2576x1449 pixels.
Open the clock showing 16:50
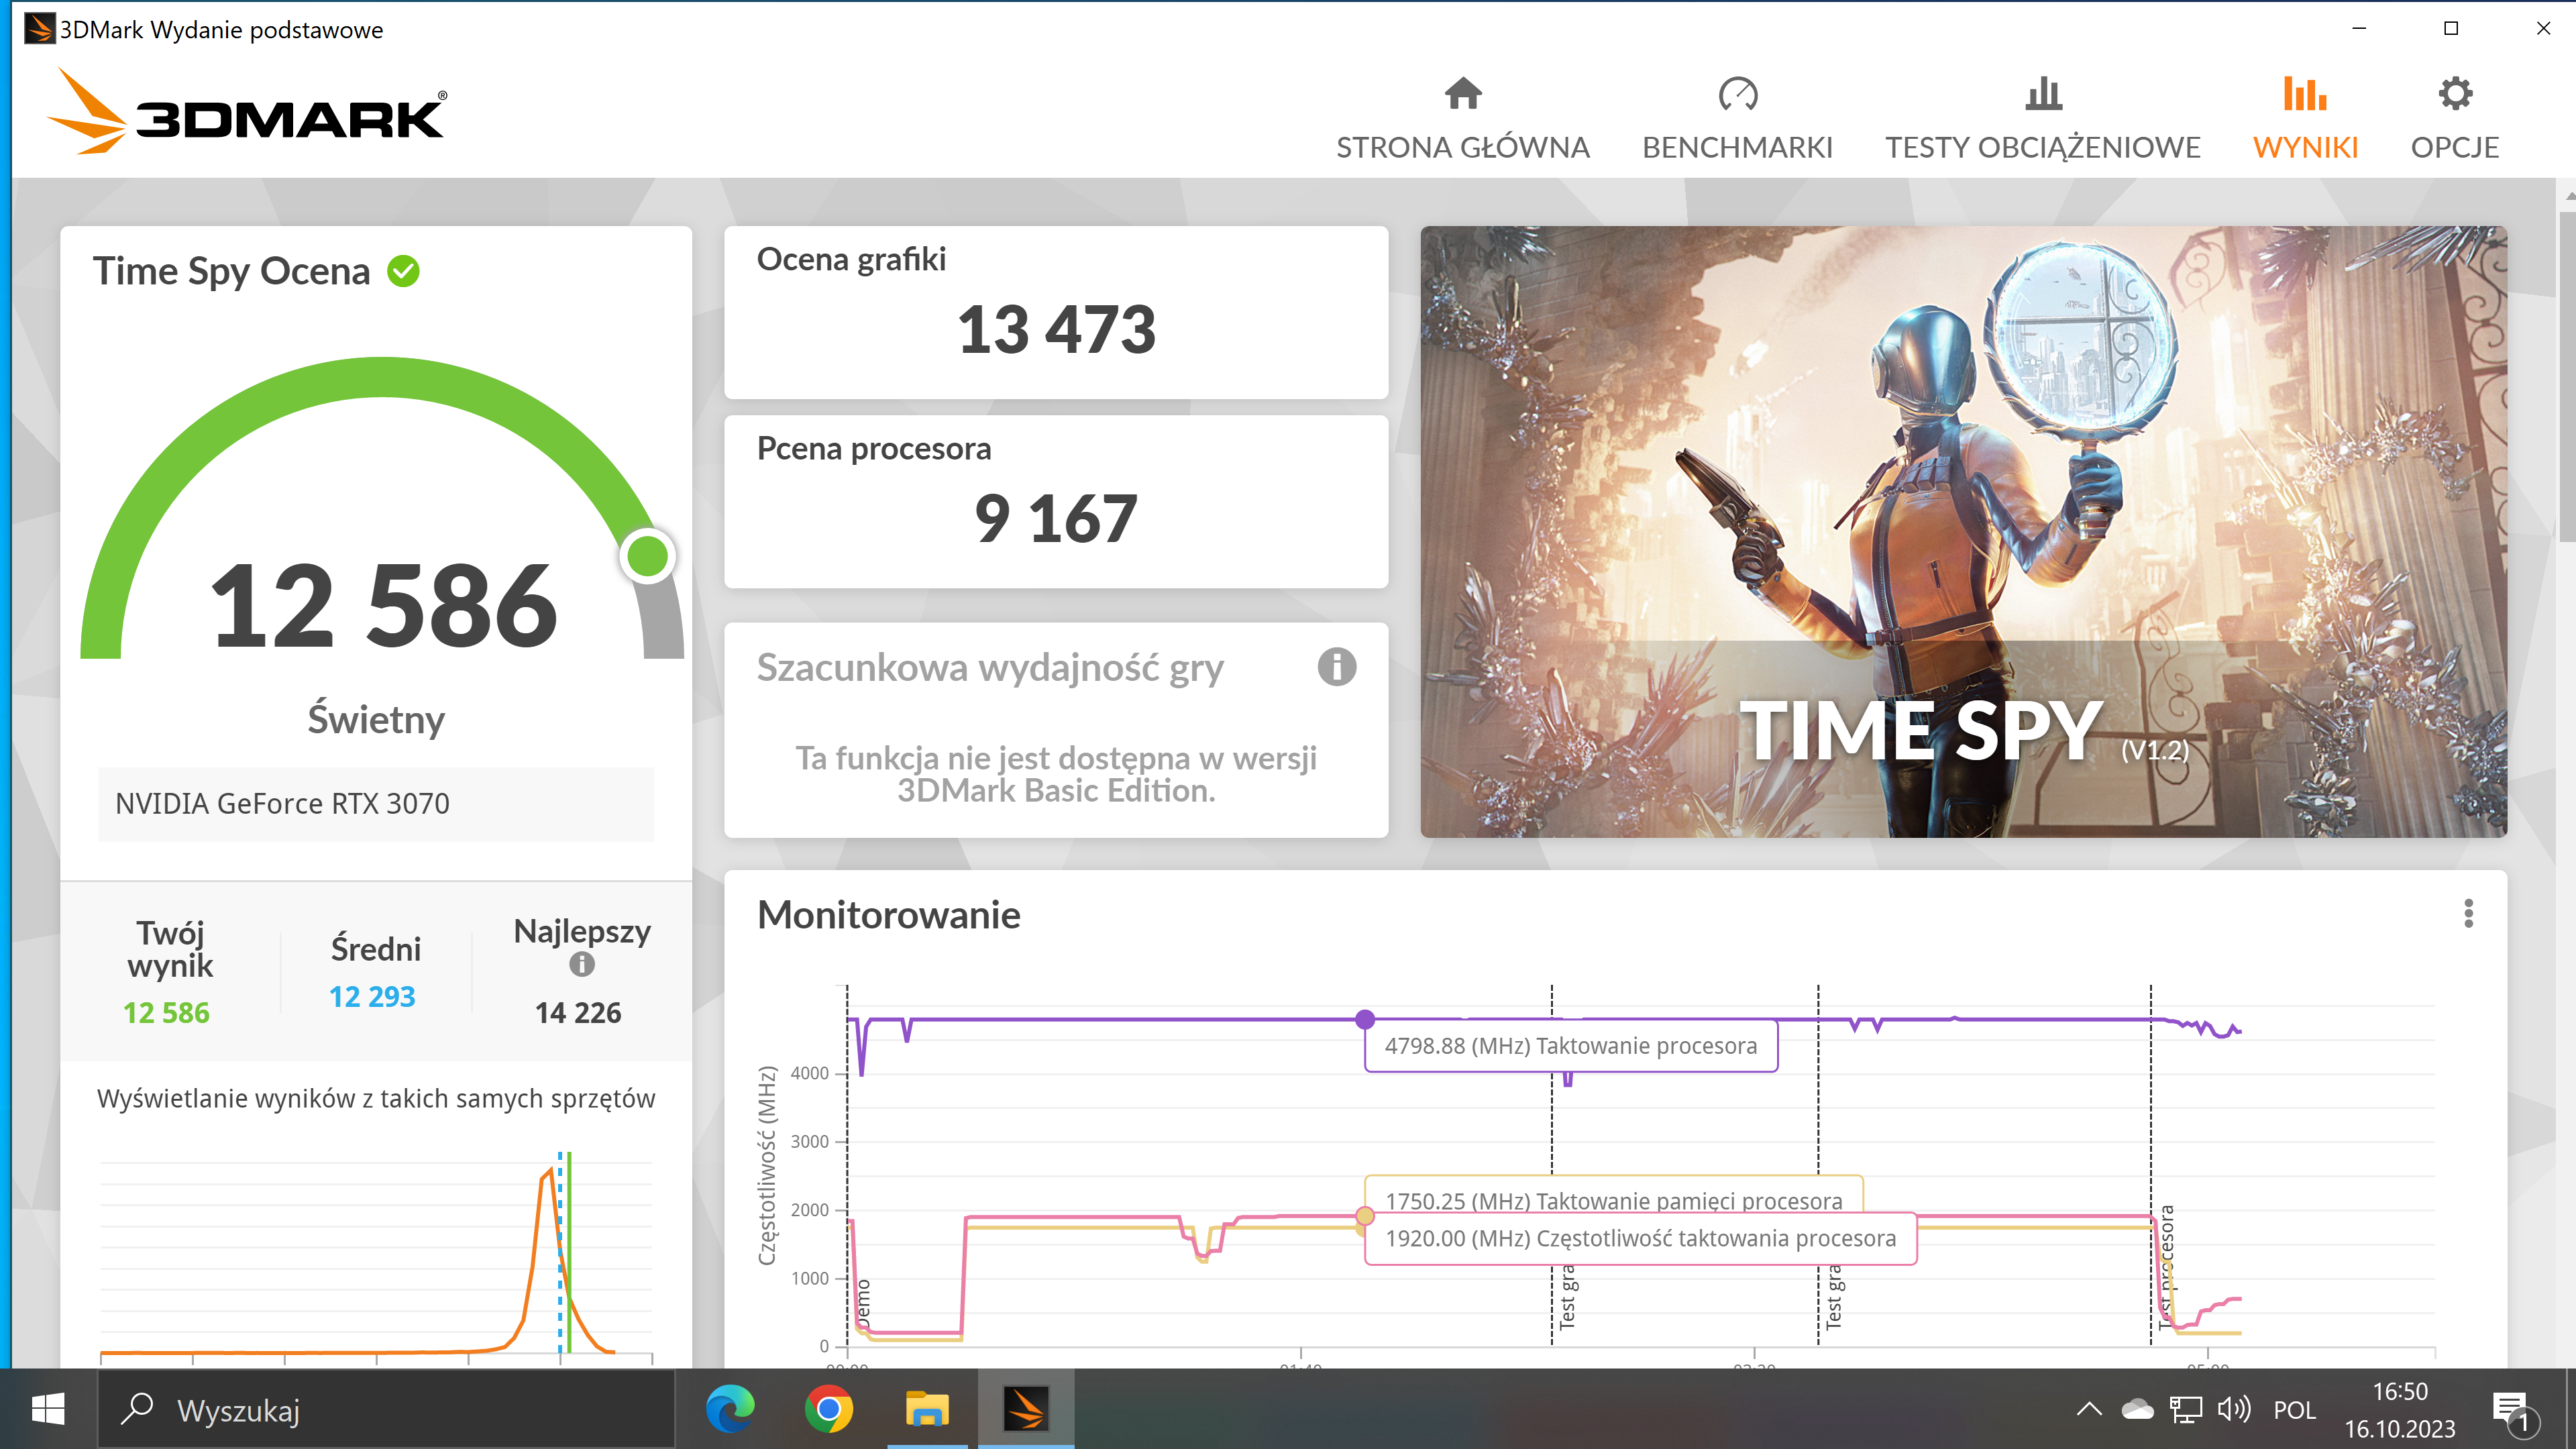[2399, 1410]
